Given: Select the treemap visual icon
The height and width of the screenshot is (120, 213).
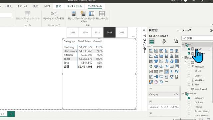Looking at the screenshot, I should (x=177, y=61).
